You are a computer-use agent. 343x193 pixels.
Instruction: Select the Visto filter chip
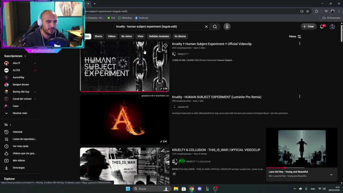[140, 36]
